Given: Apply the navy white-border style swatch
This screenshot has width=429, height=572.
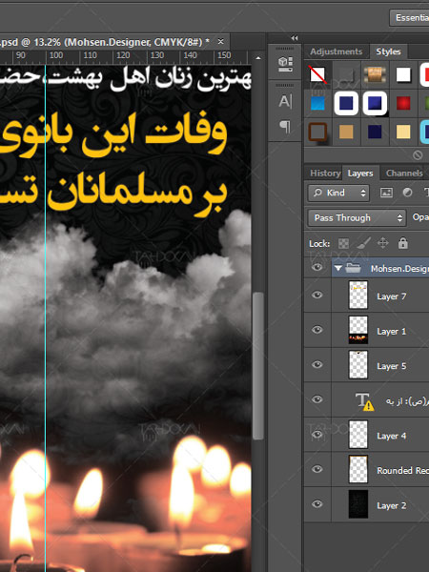Looking at the screenshot, I should (346, 104).
